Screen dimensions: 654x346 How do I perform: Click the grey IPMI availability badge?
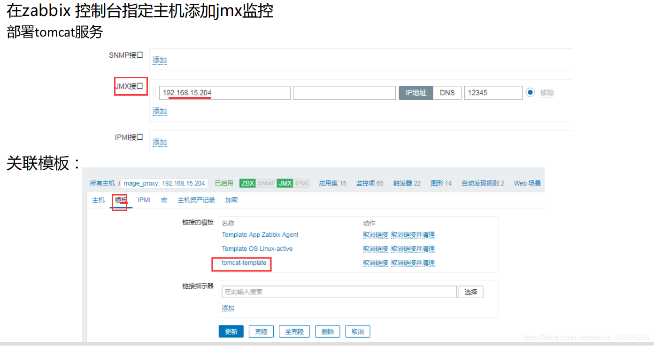click(x=302, y=183)
